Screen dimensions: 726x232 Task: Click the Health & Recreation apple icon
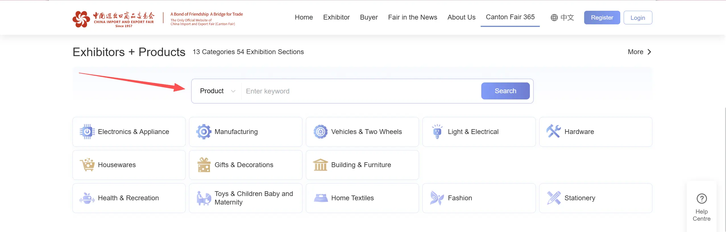87,198
